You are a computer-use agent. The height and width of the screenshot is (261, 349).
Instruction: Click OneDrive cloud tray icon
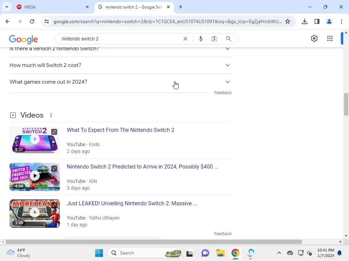290,253
